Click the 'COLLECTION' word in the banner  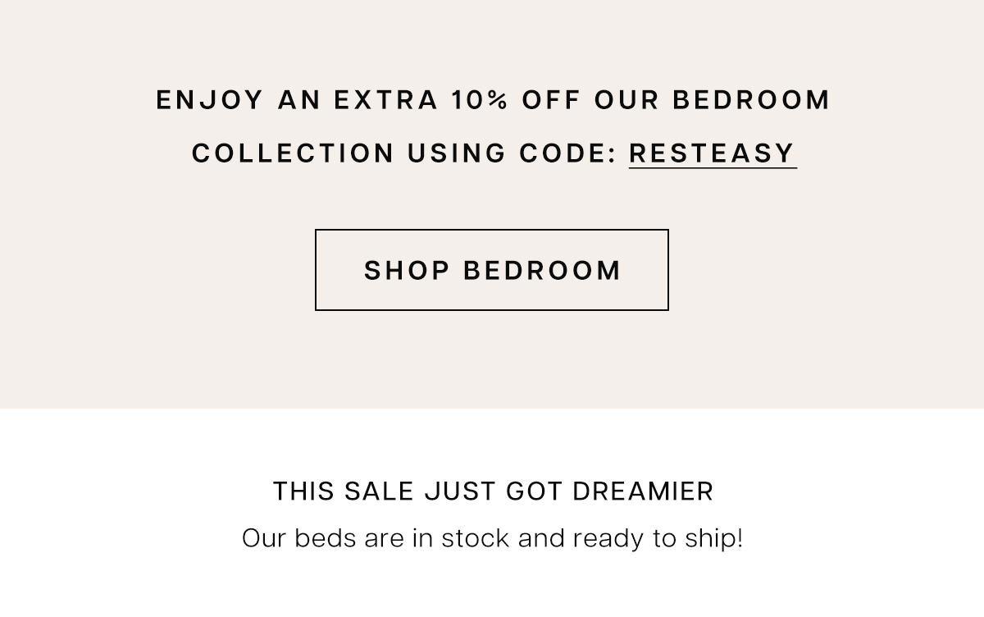[293, 153]
